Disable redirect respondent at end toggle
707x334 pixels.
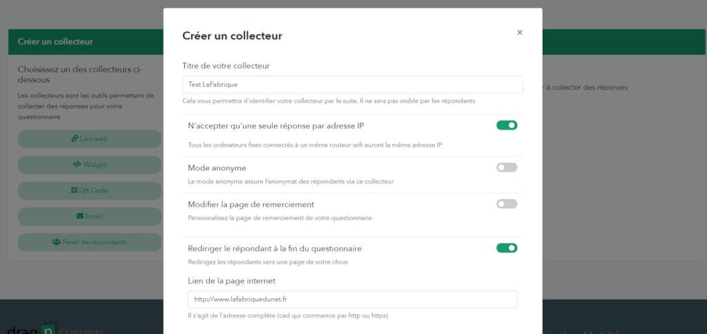[506, 248]
